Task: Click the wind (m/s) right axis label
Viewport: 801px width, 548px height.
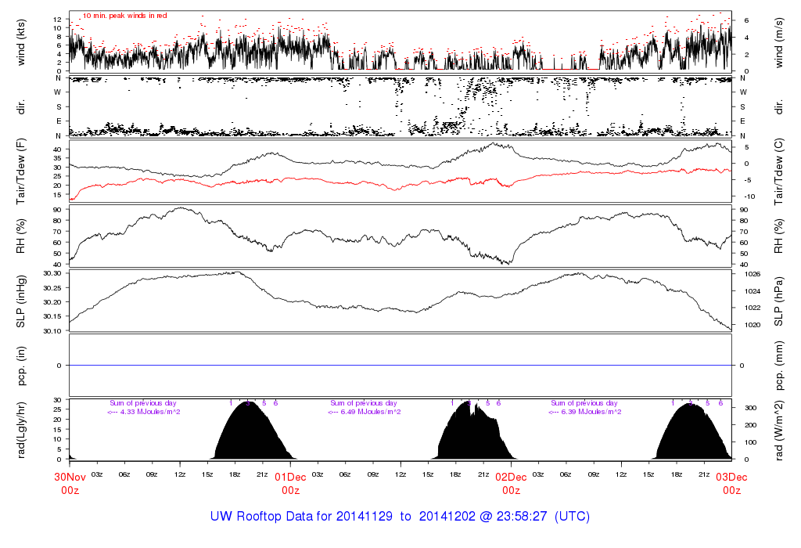Action: click(780, 41)
